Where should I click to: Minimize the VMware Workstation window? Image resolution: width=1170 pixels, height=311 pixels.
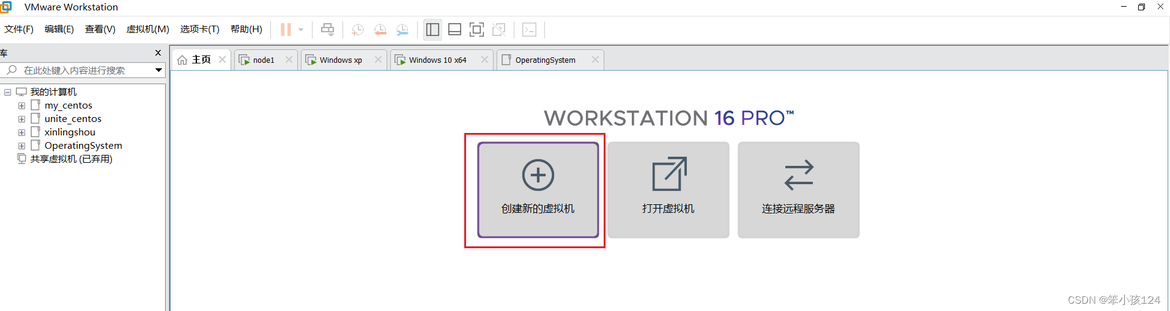point(1124,7)
